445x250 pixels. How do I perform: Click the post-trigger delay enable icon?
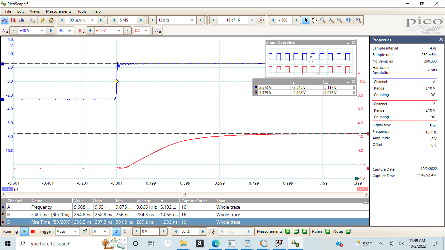pyautogui.click(x=212, y=231)
